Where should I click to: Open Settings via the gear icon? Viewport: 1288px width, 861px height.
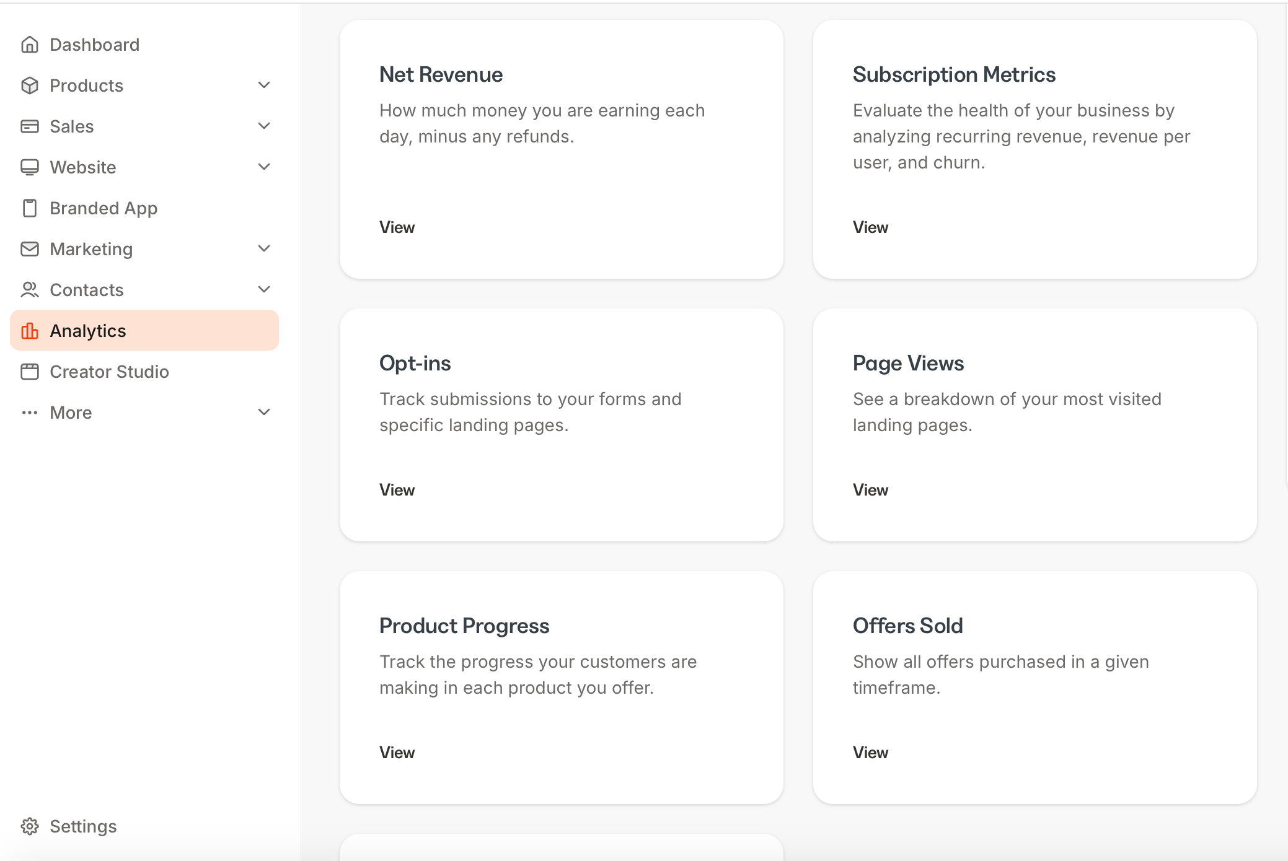tap(30, 826)
